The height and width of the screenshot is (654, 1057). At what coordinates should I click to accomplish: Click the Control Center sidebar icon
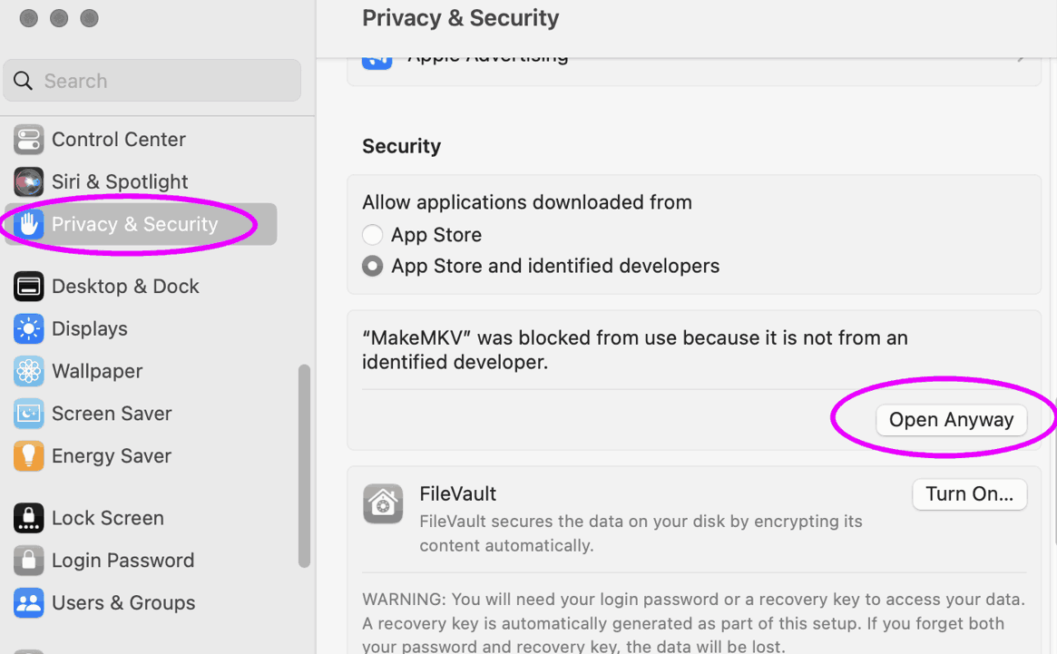pos(28,140)
